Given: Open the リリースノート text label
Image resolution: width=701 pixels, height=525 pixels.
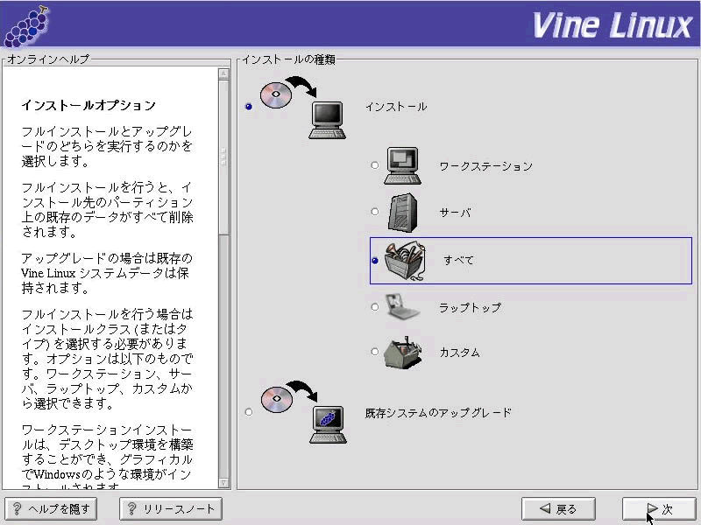Looking at the screenshot, I should point(179,509).
